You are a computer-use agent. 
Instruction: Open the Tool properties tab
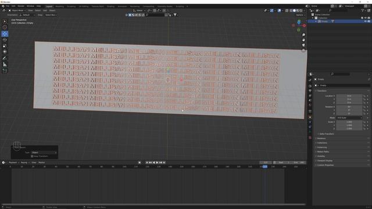pyautogui.click(x=310, y=80)
